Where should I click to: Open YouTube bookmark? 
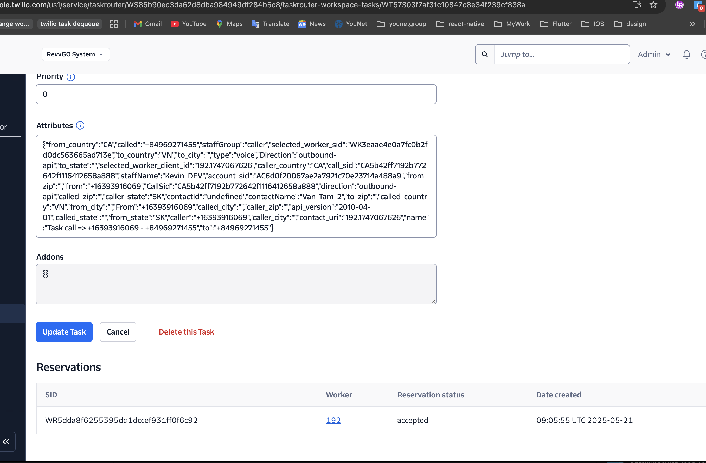tap(189, 24)
